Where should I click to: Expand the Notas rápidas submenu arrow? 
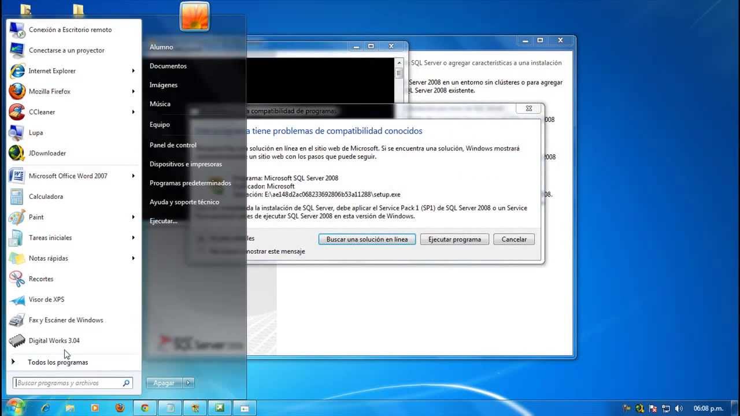coord(133,258)
